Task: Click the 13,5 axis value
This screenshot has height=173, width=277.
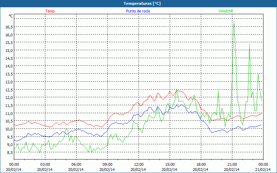Action: [9, 74]
